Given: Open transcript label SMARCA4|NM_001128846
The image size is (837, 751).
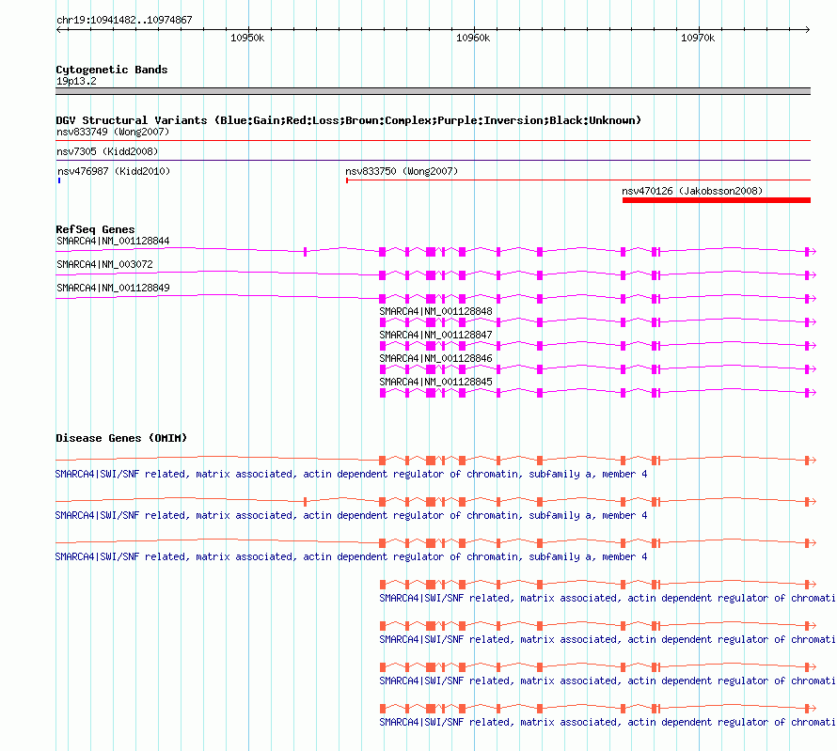Looking at the screenshot, I should coord(435,358).
